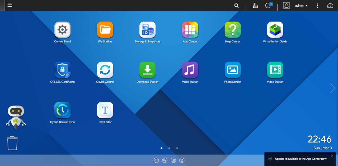Screen dimensions: 338x166
Task: Open Download Station
Action: (x=147, y=70)
